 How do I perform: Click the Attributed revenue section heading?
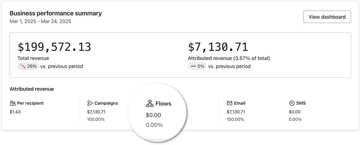pyautogui.click(x=32, y=89)
